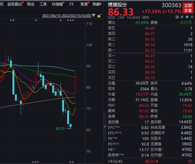Click the date range 2021/06/15-2022/02/15 link
The width and height of the screenshot is (195, 164).
[67, 16]
